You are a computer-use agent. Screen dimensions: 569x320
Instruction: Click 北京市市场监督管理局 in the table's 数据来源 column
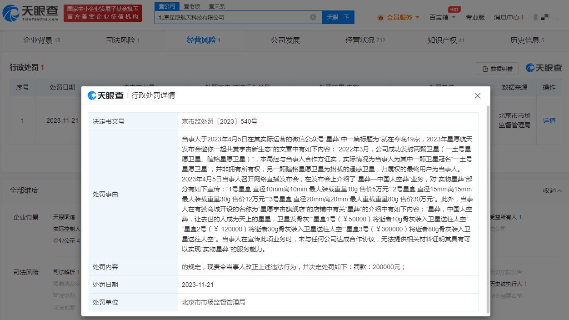tap(514, 120)
